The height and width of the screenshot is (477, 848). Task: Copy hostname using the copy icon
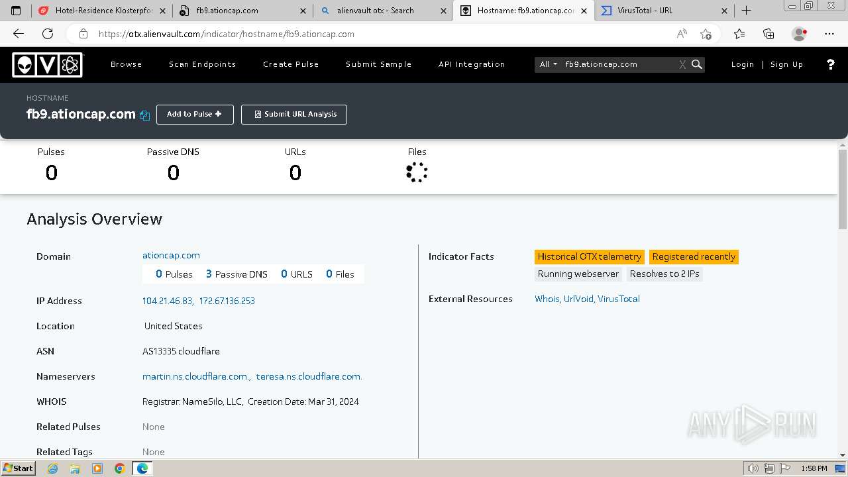pyautogui.click(x=145, y=115)
